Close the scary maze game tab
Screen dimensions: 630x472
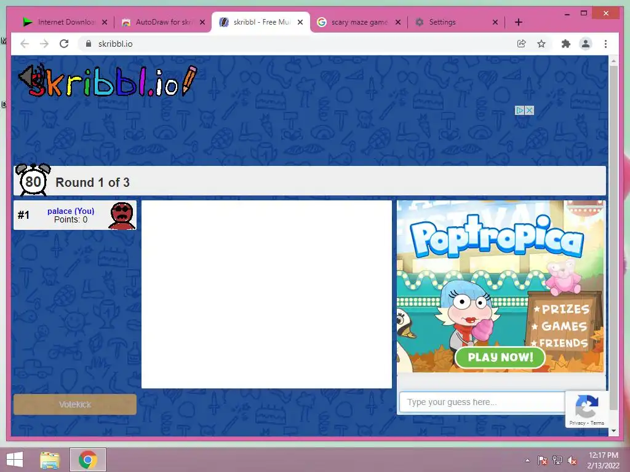pos(398,22)
